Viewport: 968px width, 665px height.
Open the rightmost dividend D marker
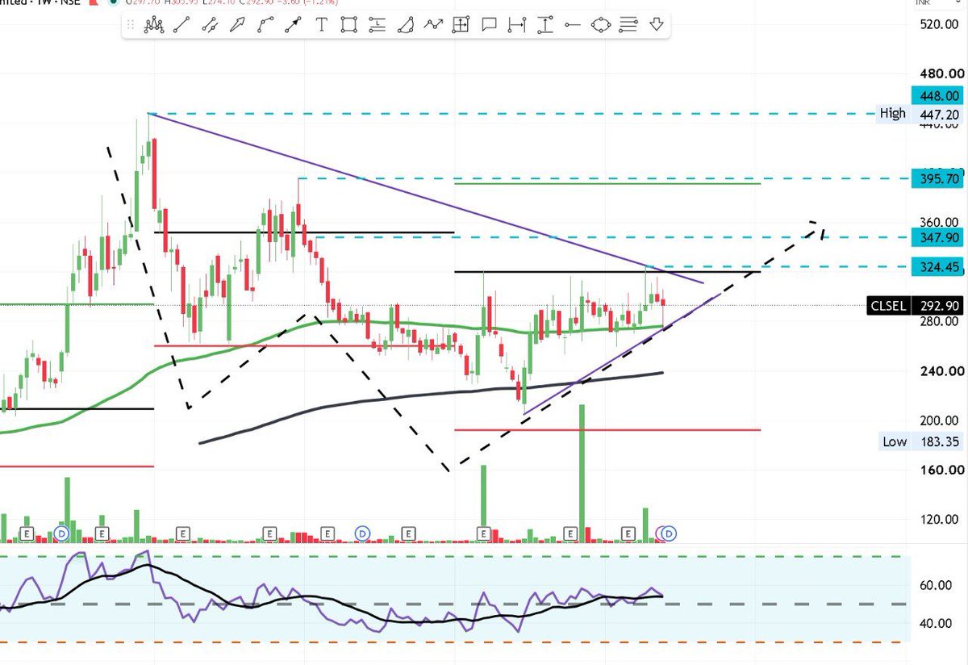coord(669,533)
